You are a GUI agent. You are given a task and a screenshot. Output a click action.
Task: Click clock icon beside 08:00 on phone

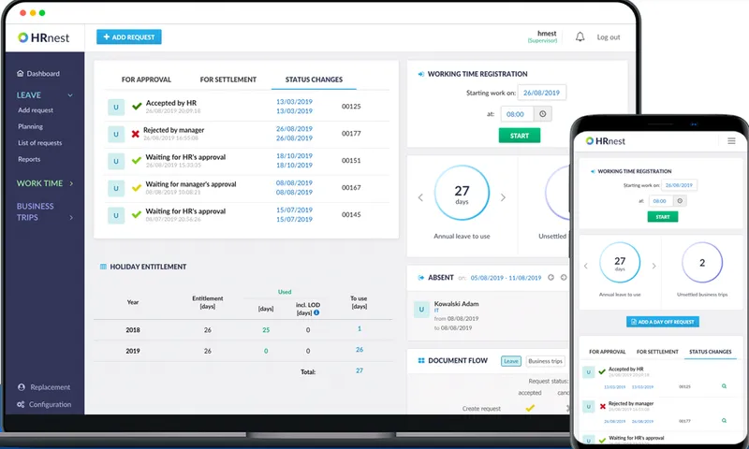pyautogui.click(x=680, y=201)
